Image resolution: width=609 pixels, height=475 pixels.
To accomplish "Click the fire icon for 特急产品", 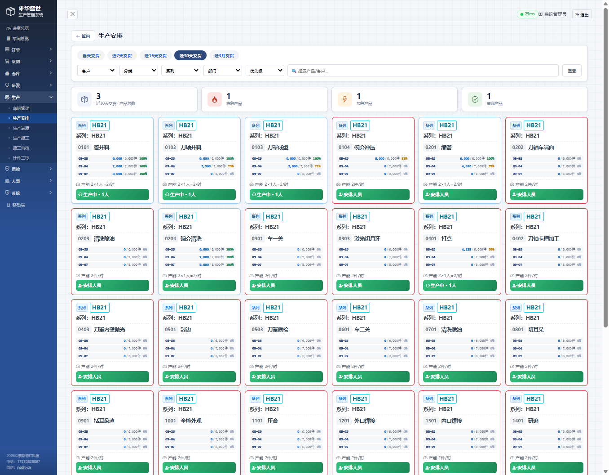I will [215, 99].
